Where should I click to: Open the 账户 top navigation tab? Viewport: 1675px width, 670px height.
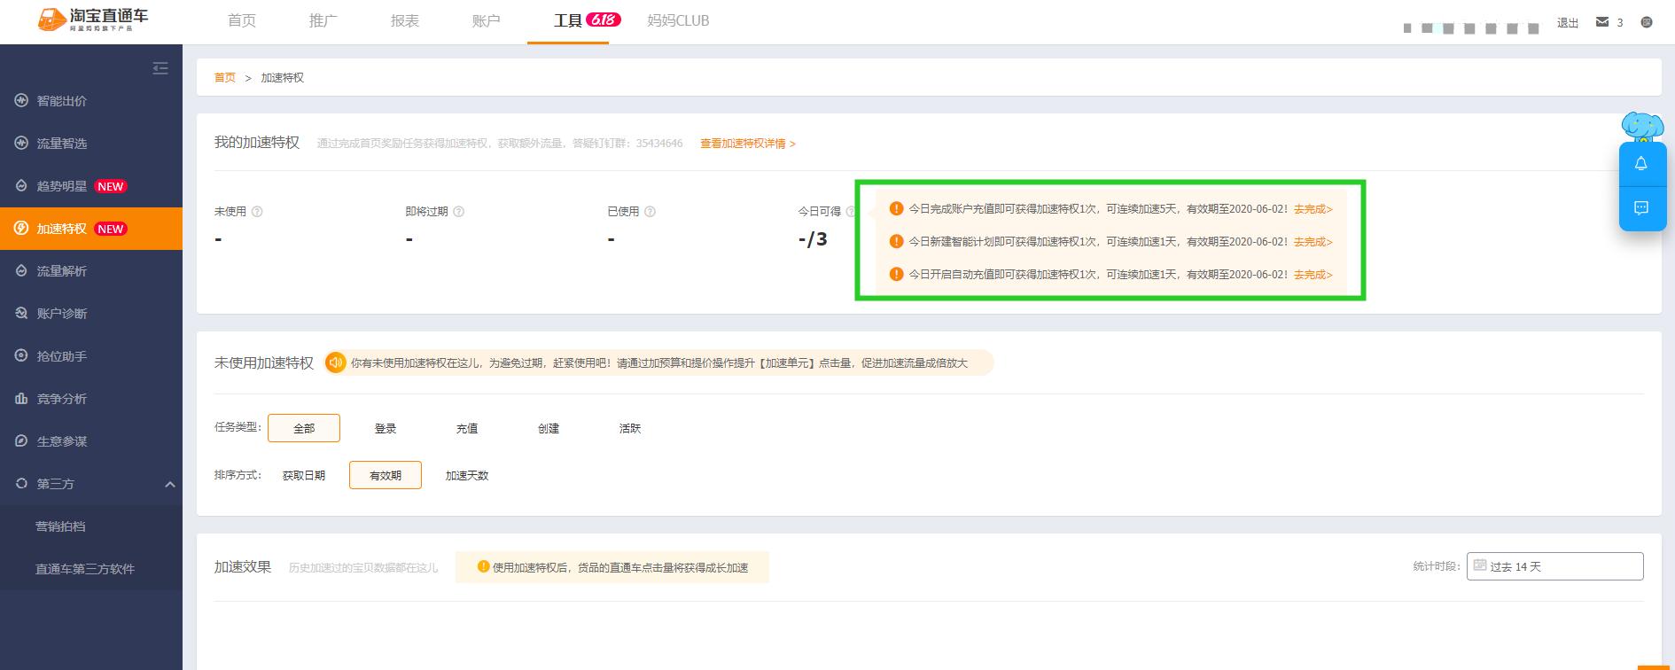coord(487,20)
